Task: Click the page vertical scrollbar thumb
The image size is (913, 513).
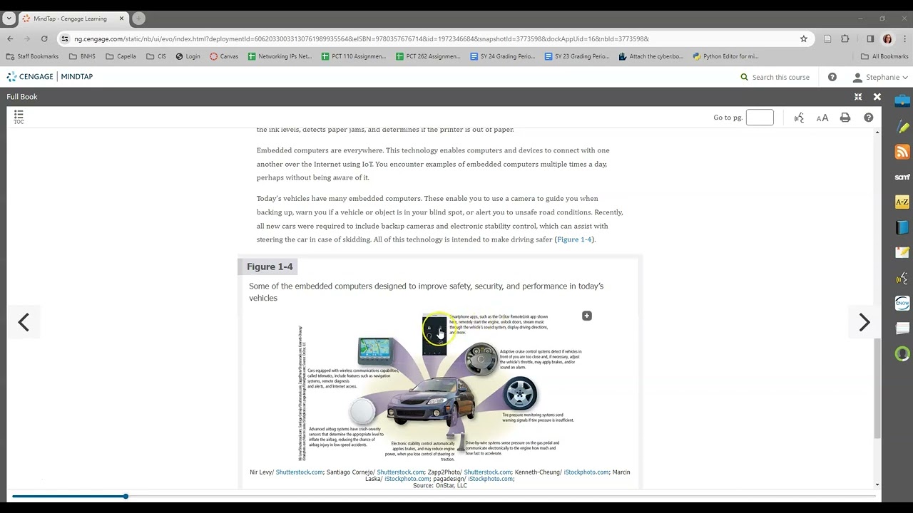Action: tap(877, 388)
